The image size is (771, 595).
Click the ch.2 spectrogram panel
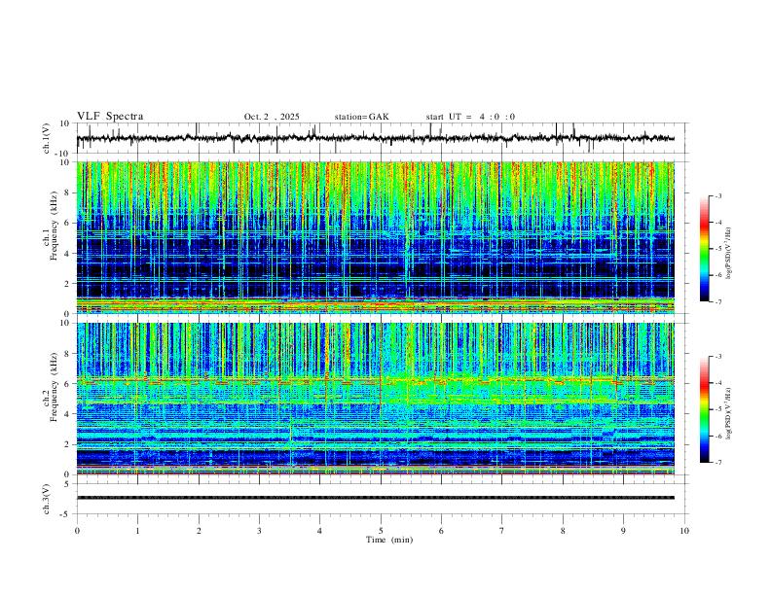pos(375,399)
